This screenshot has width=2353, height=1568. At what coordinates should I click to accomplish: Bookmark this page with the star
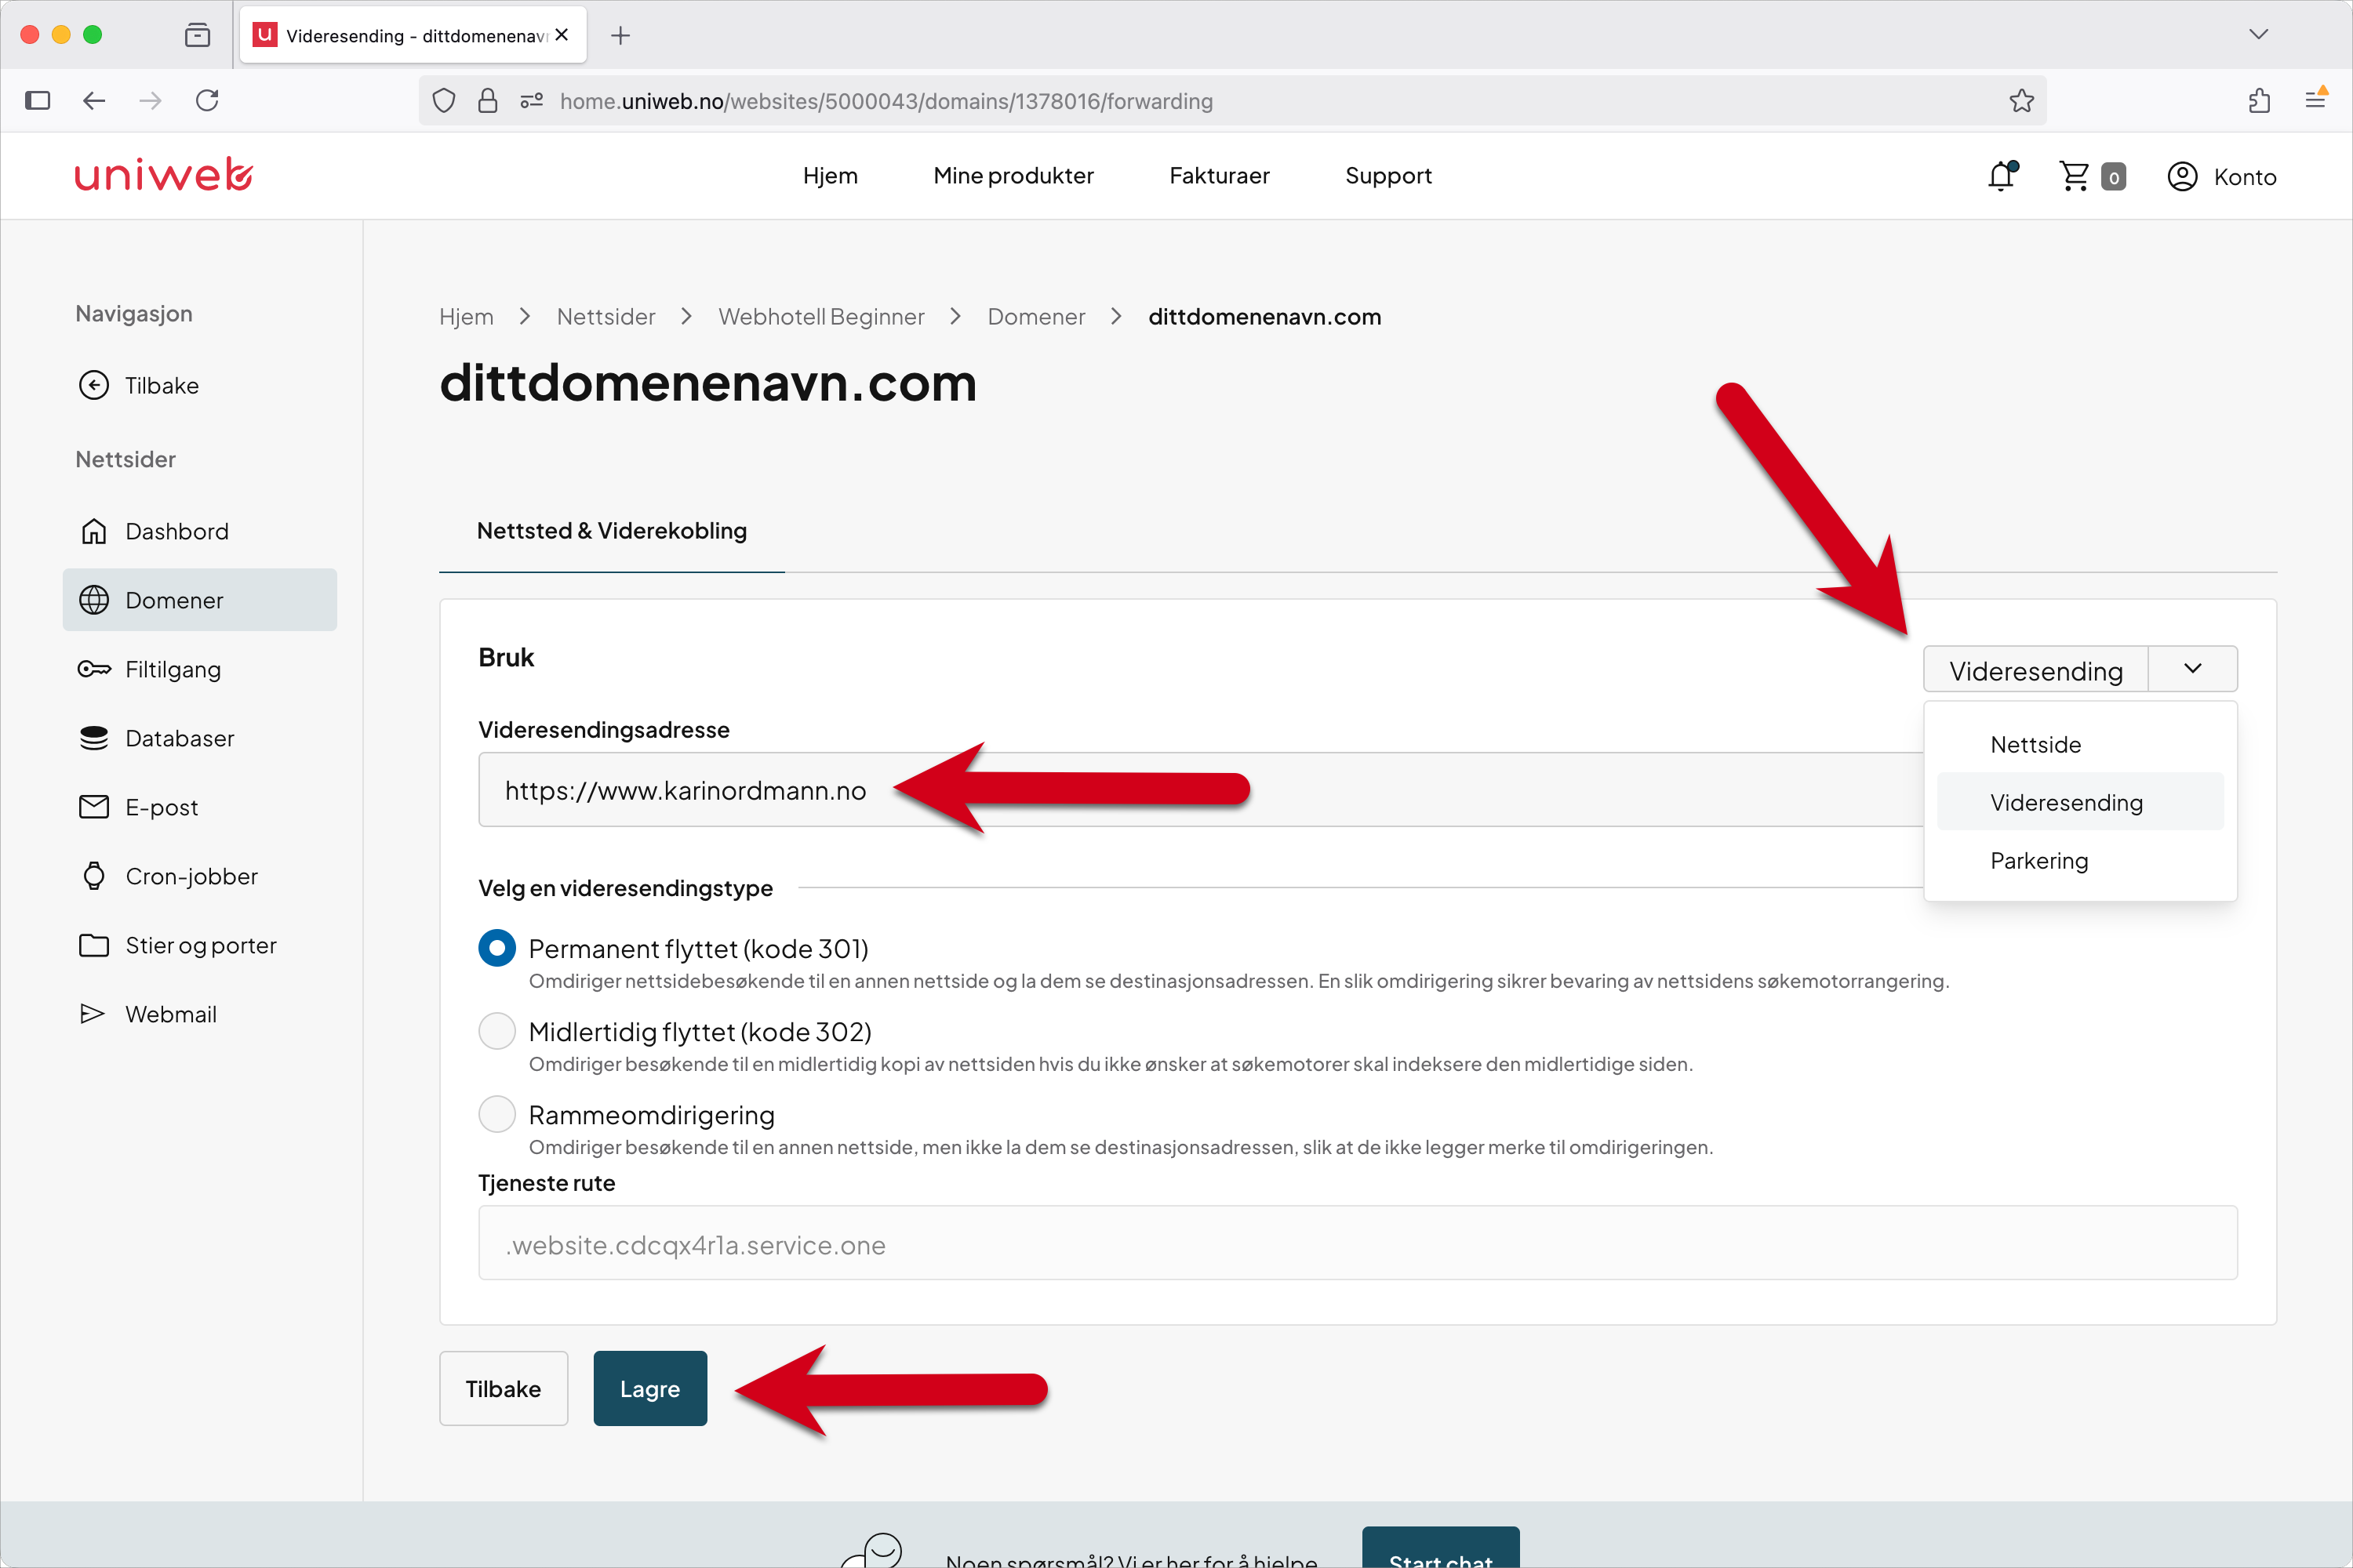pos(2021,101)
